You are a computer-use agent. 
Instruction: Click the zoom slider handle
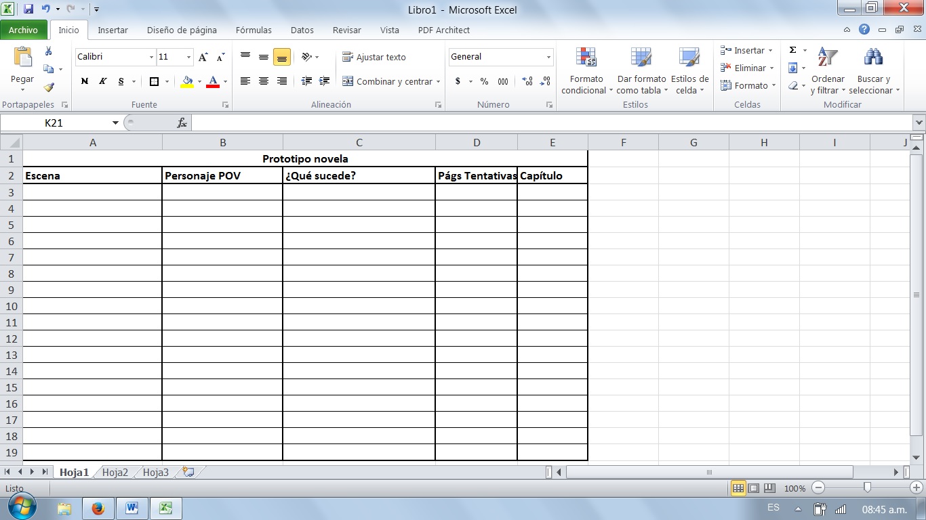867,487
